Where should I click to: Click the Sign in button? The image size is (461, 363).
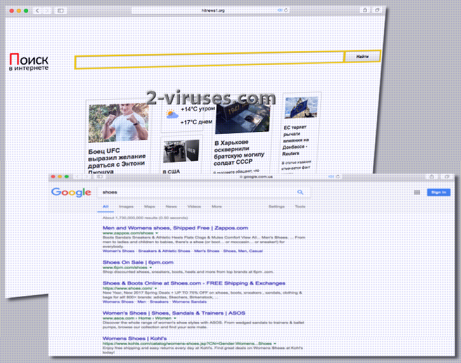pyautogui.click(x=439, y=192)
